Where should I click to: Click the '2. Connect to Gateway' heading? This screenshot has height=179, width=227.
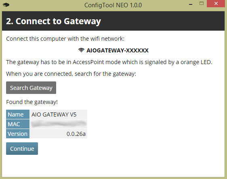click(53, 21)
